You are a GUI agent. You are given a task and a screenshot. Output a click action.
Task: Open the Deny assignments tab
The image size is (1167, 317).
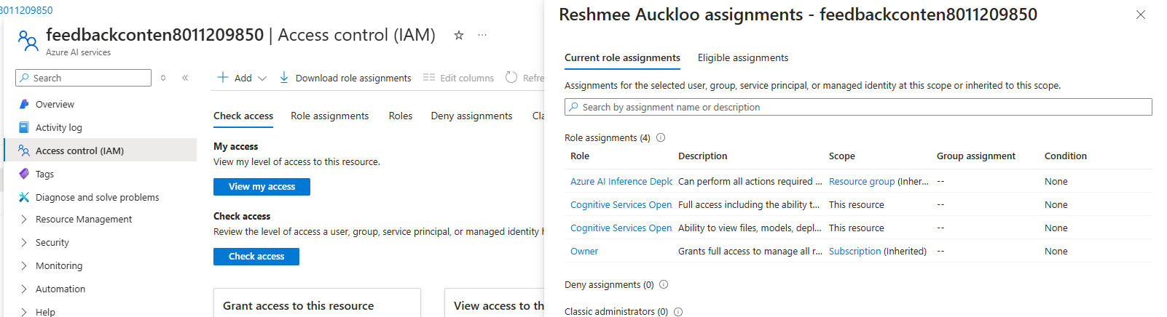coord(471,116)
